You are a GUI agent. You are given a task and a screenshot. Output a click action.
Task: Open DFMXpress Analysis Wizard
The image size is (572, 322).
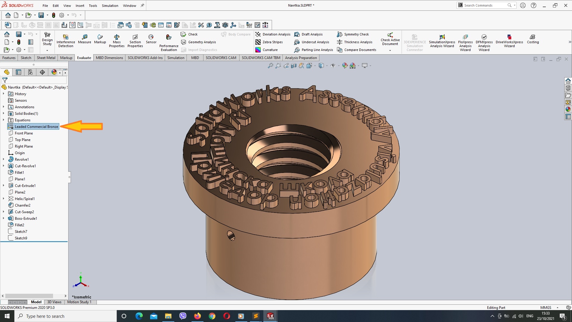[484, 43]
